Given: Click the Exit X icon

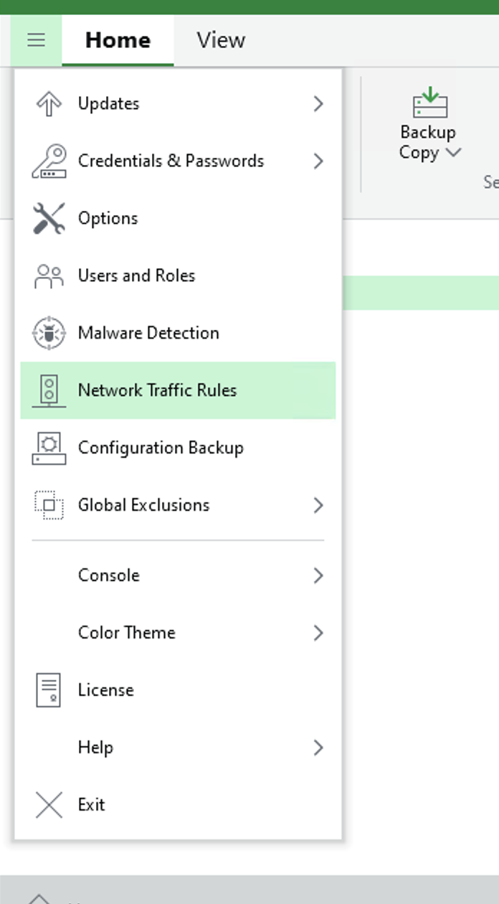Looking at the screenshot, I should [x=49, y=805].
